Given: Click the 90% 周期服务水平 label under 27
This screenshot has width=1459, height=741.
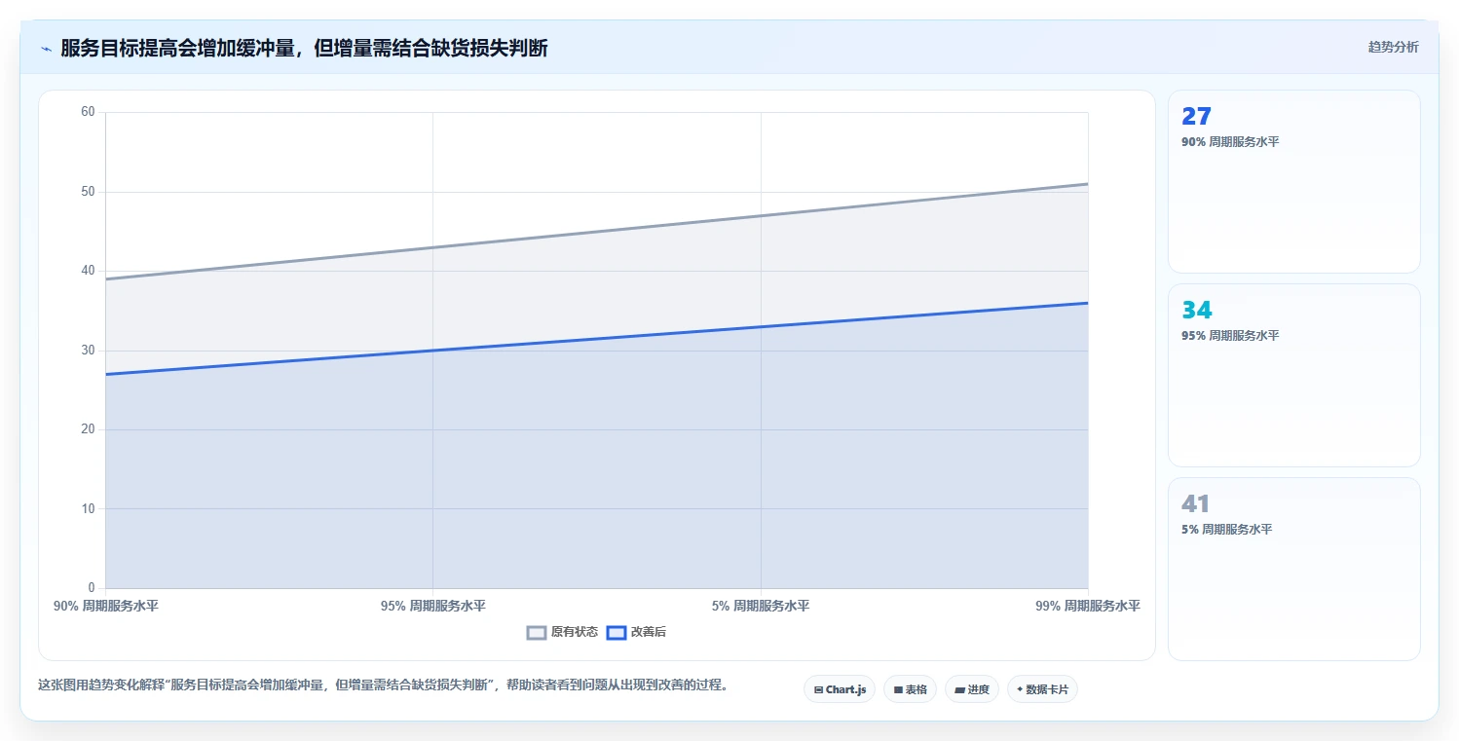Looking at the screenshot, I should tap(1230, 142).
